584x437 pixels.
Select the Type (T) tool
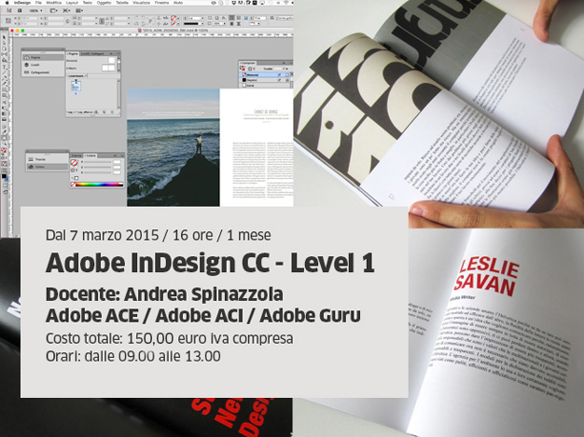click(5, 68)
